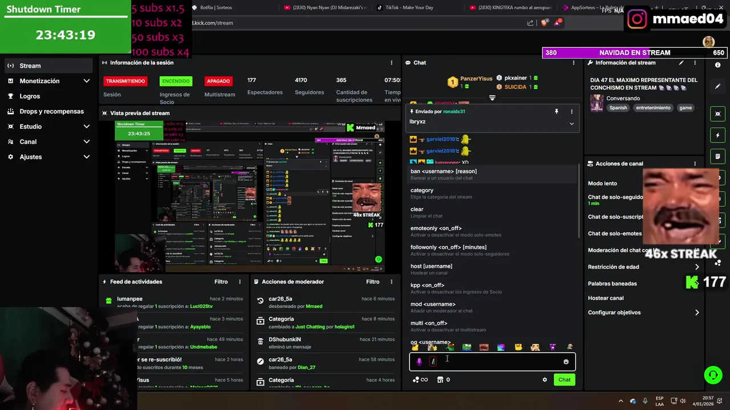The image size is (730, 410).
Task: Click the Dian_27 moderator link
Action: coord(306,367)
